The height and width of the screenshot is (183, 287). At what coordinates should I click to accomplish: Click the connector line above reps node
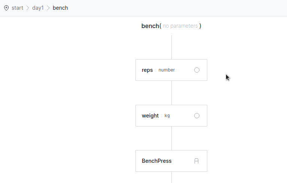pos(171,47)
